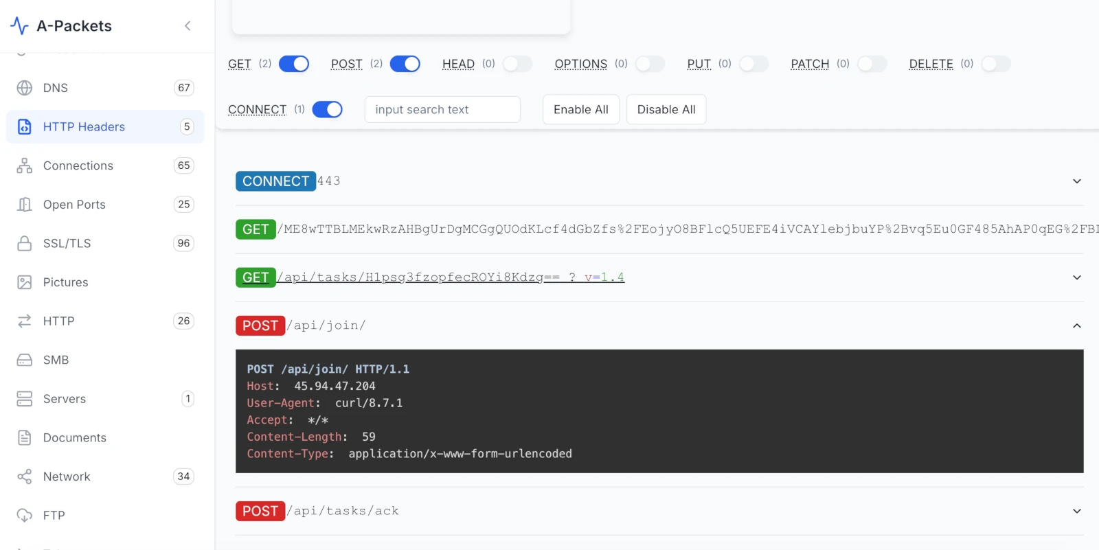Screen dimensions: 1099x550
Task: Click the Documents page icon
Action: pos(25,437)
